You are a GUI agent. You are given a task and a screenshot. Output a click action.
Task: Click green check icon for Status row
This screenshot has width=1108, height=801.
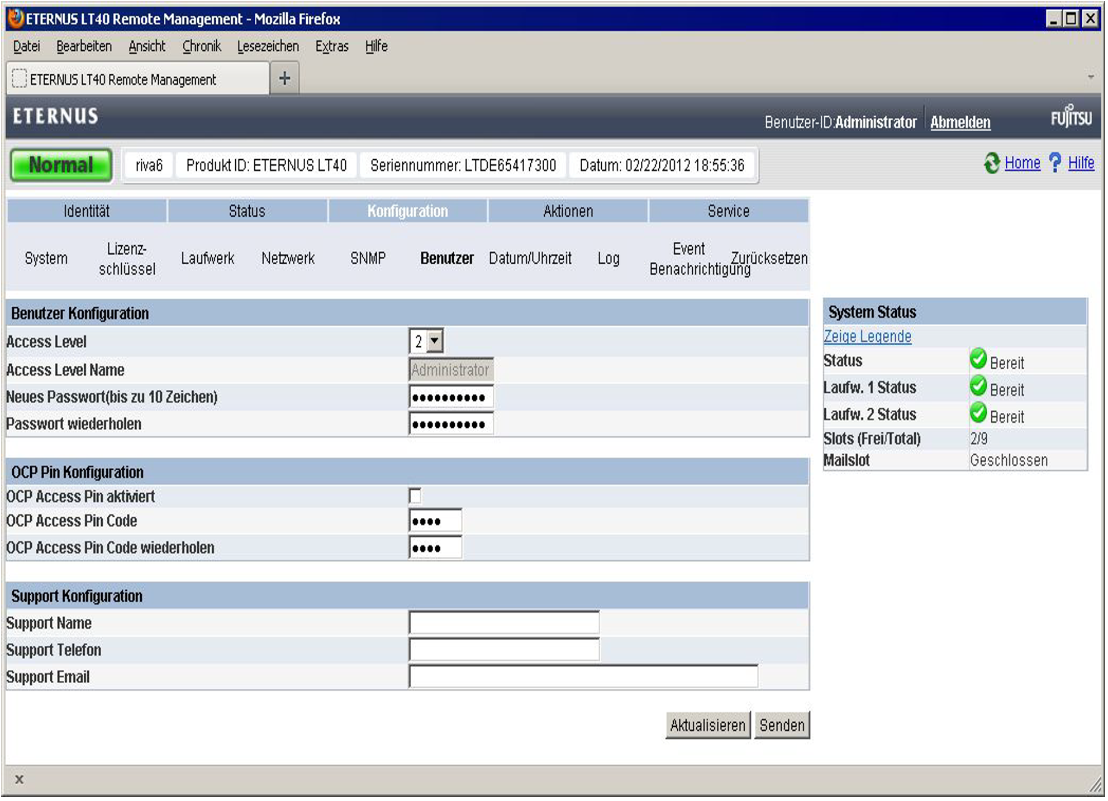[978, 359]
